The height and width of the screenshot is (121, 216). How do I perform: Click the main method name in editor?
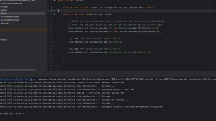(x=90, y=14)
